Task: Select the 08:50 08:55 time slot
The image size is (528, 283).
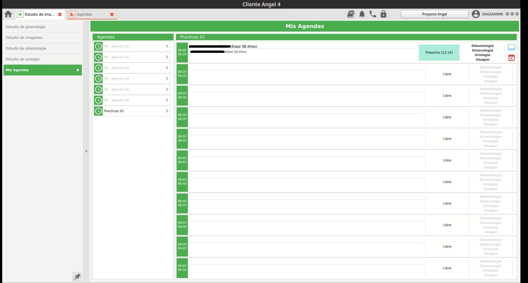Action: point(182,203)
